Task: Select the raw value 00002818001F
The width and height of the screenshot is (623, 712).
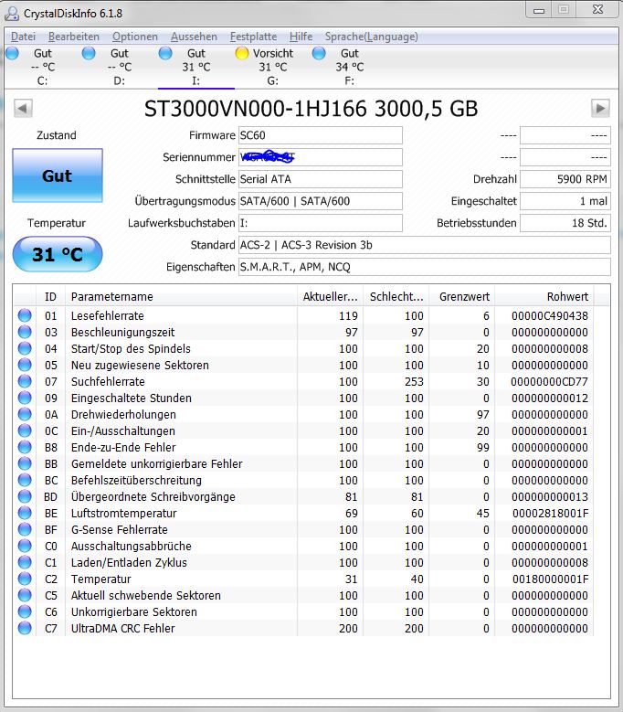Action: click(550, 513)
